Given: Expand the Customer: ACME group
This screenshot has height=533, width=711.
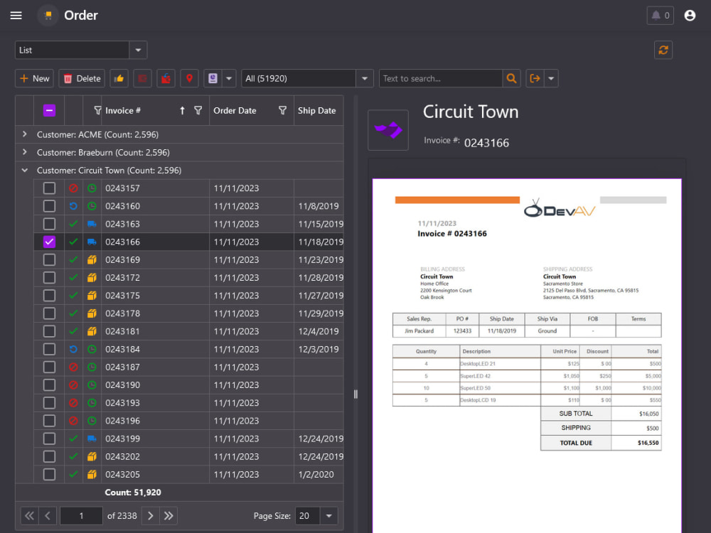Looking at the screenshot, I should (x=24, y=134).
